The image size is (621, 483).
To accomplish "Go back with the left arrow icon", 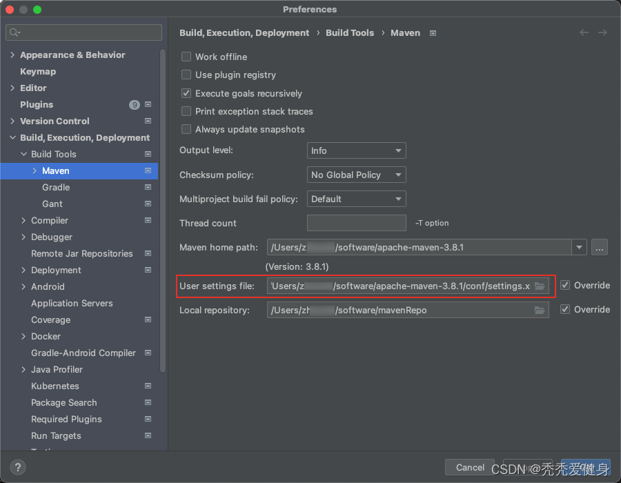I will (584, 32).
